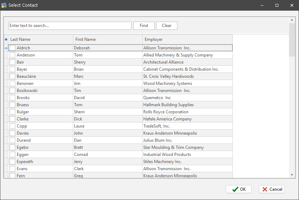Click the Select Contact window app icon
Image resolution: width=299 pixels, height=200 pixels.
pos(4,5)
